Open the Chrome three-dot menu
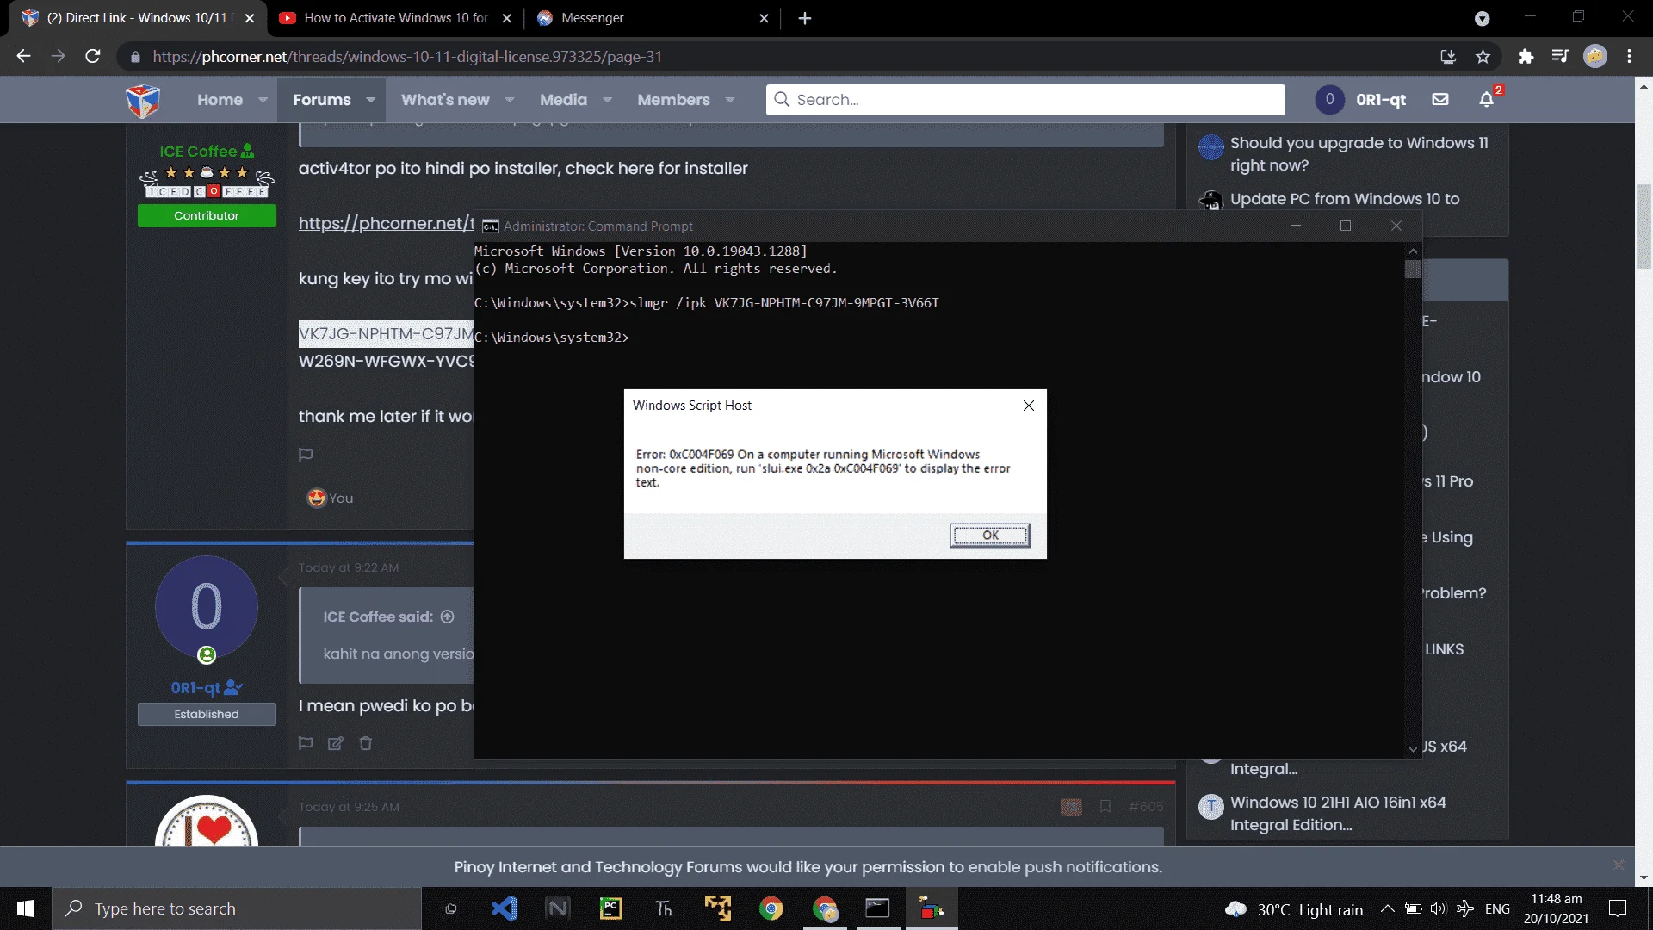1653x930 pixels. click(1629, 57)
